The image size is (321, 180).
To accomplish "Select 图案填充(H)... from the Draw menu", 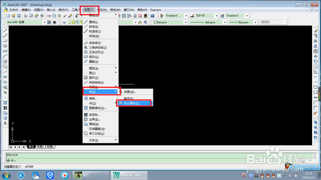I will [x=100, y=108].
